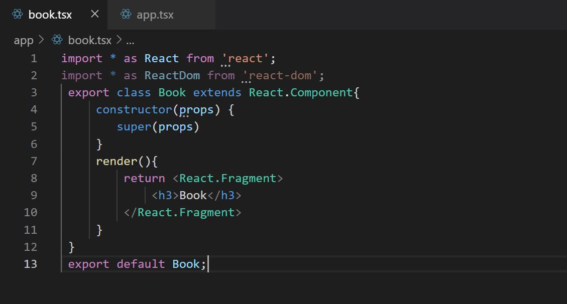Open book.tsx breadcrumb dropdown
This screenshot has height=304, width=567.
pyautogui.click(x=89, y=40)
